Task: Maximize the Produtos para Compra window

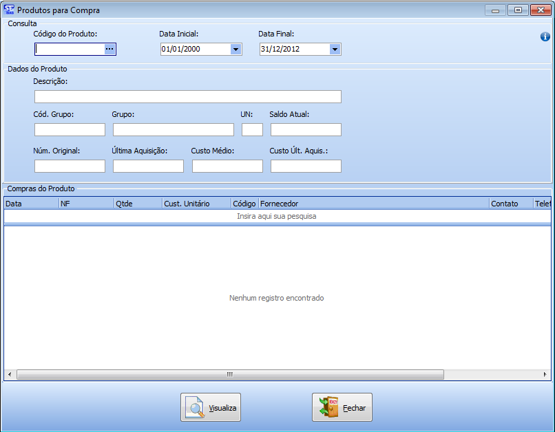Action: click(x=518, y=10)
